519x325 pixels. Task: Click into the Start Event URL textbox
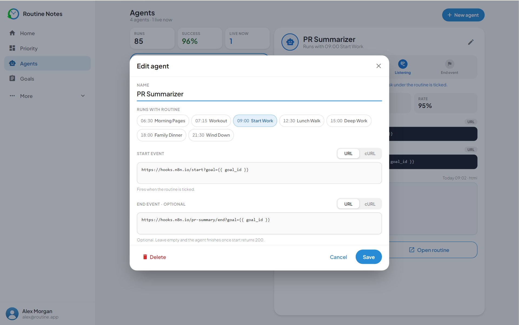(259, 173)
